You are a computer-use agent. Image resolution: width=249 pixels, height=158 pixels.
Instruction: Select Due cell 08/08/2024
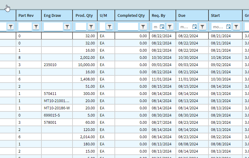coord(192,144)
